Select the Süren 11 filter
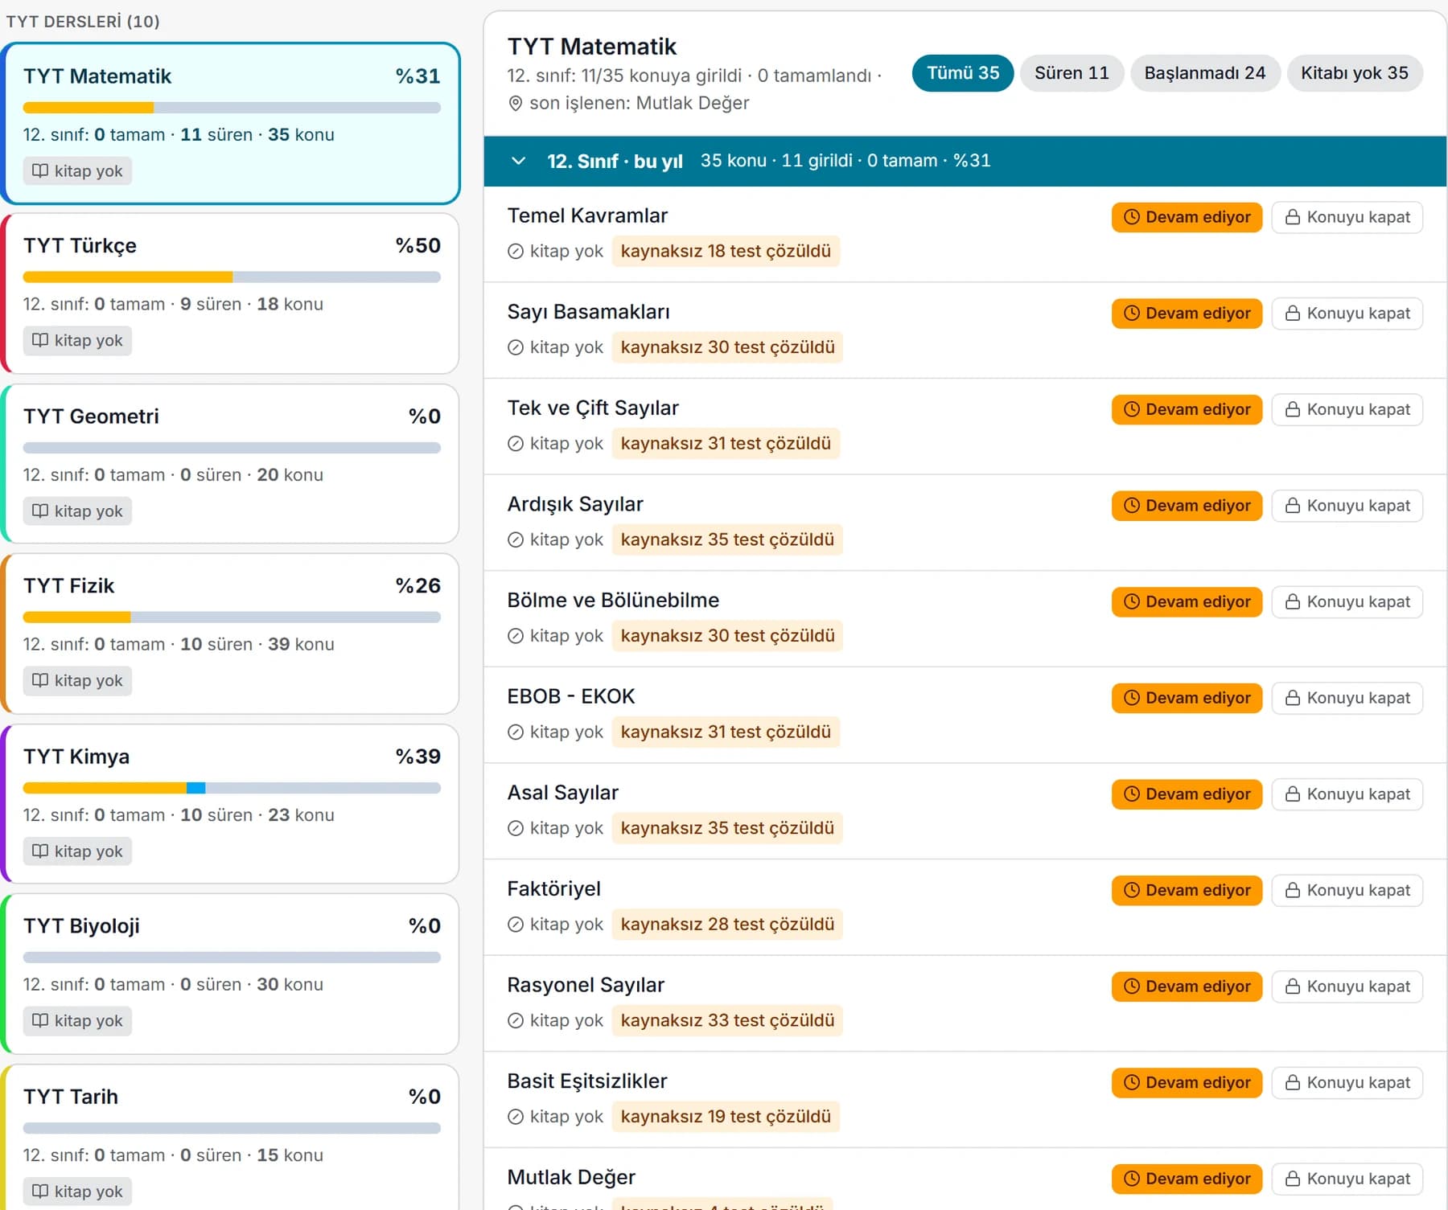This screenshot has height=1210, width=1448. click(x=1072, y=73)
